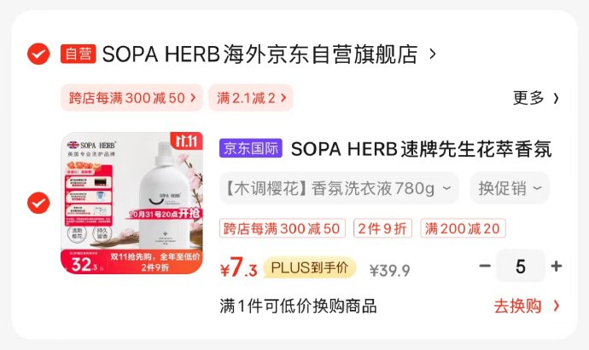Click the 京东国际 badge
Image resolution: width=589 pixels, height=350 pixels.
point(251,148)
